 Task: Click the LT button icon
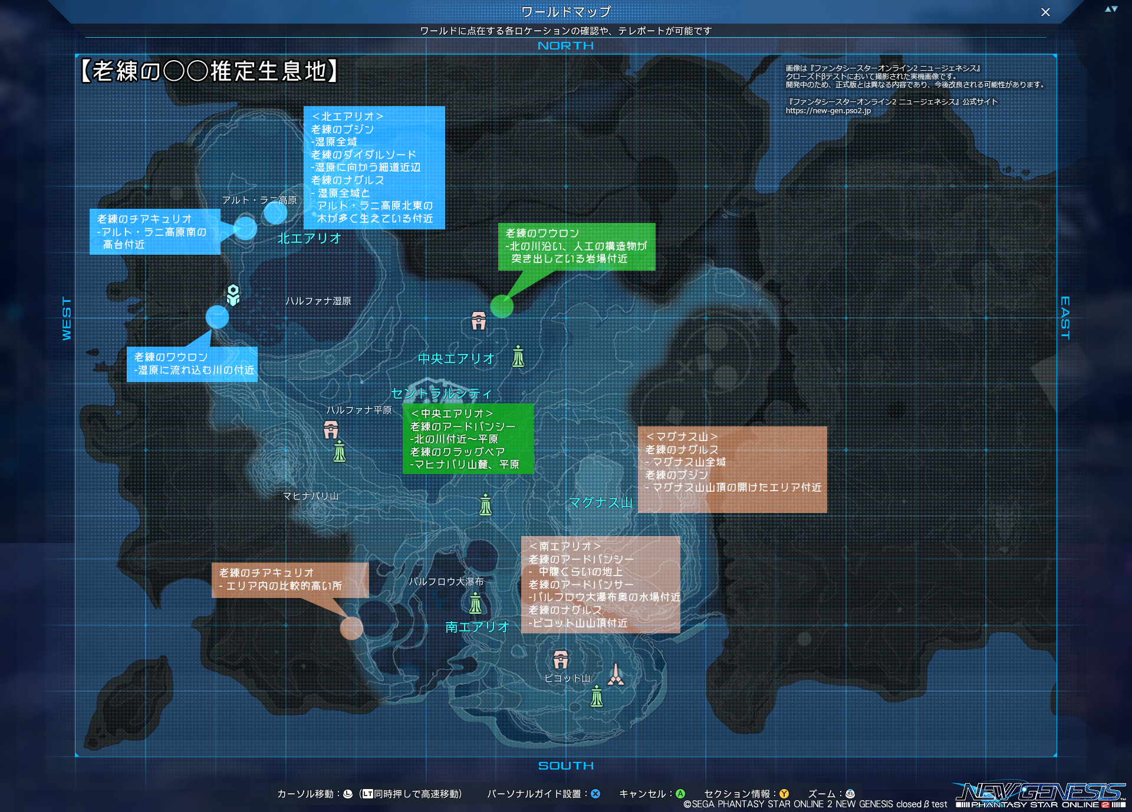click(x=368, y=794)
